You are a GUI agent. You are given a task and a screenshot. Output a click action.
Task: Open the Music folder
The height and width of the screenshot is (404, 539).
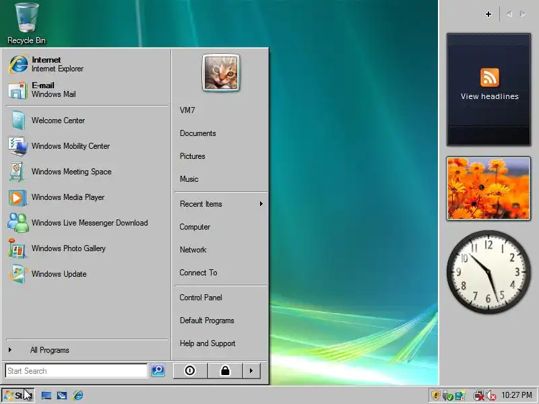(x=221, y=179)
